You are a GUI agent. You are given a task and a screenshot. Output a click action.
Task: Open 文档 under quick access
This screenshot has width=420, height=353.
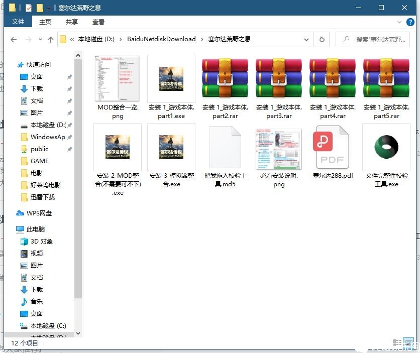[x=36, y=100]
